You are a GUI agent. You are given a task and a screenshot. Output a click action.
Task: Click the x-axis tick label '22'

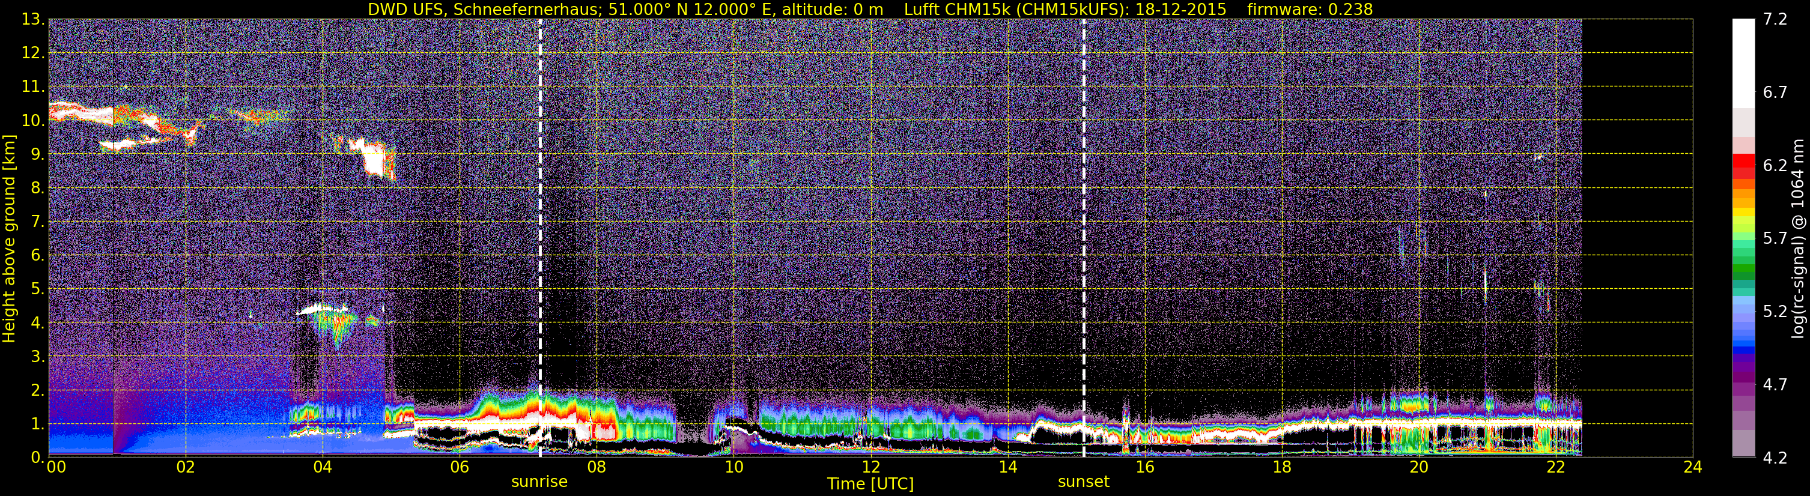pyautogui.click(x=1556, y=467)
